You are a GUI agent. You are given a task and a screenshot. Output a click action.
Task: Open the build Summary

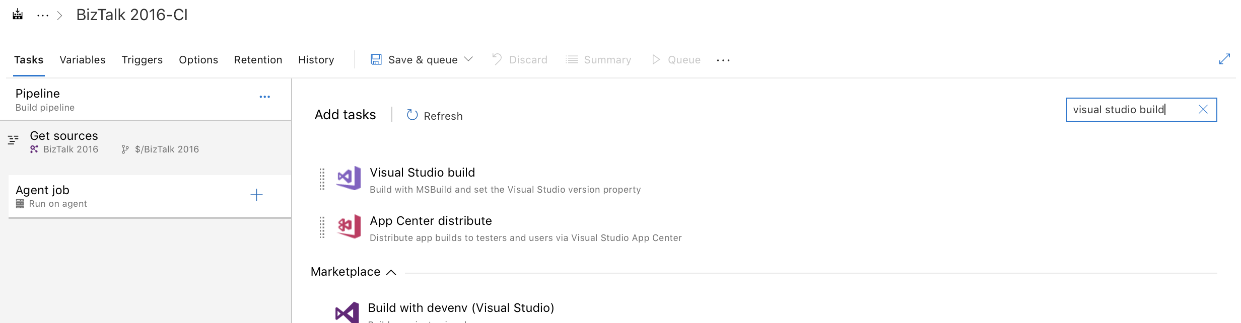[x=598, y=60]
